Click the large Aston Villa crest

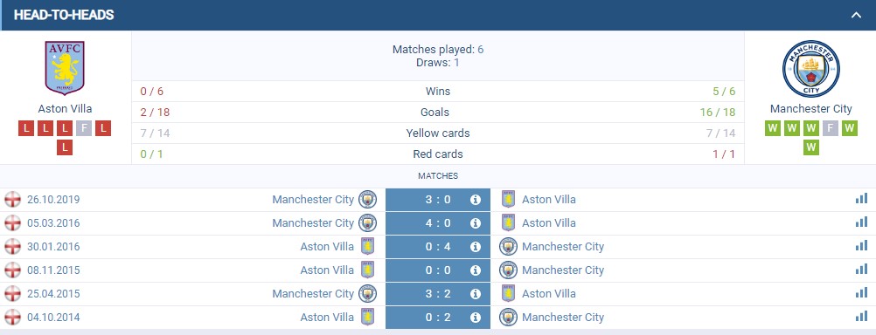point(65,67)
